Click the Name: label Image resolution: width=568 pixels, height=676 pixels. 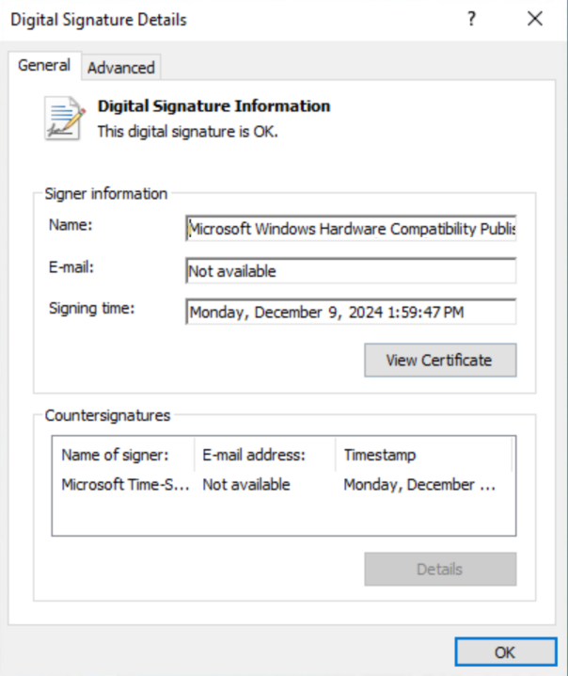pos(71,225)
